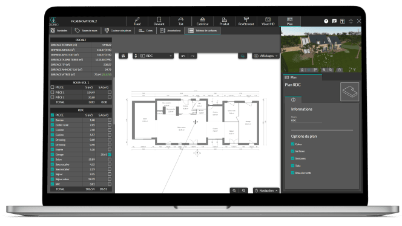Expand the Affichages dropdown
Screen dimensions: 402x226
pyautogui.click(x=266, y=56)
